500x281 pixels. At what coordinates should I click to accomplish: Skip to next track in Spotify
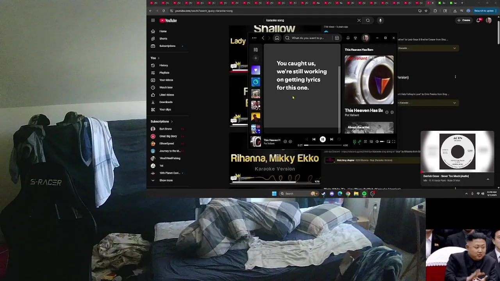click(x=332, y=139)
